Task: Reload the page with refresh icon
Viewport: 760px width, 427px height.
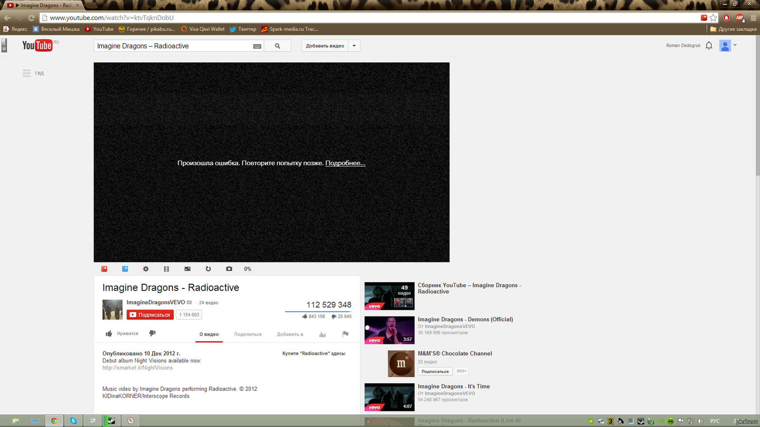Action: tap(31, 18)
